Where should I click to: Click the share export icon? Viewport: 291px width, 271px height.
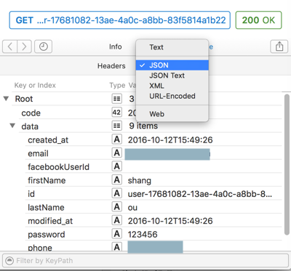coord(279,46)
